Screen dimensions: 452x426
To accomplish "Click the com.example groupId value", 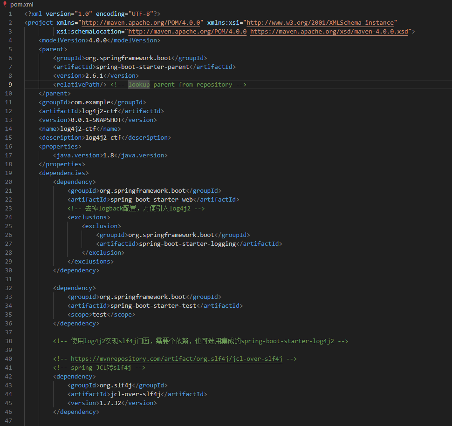I will tap(90, 102).
